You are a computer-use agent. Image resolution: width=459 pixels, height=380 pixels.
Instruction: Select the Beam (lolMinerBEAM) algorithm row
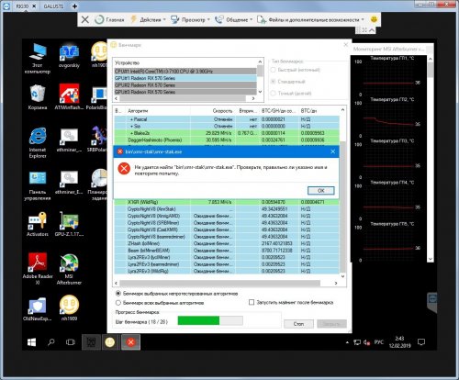(x=227, y=251)
